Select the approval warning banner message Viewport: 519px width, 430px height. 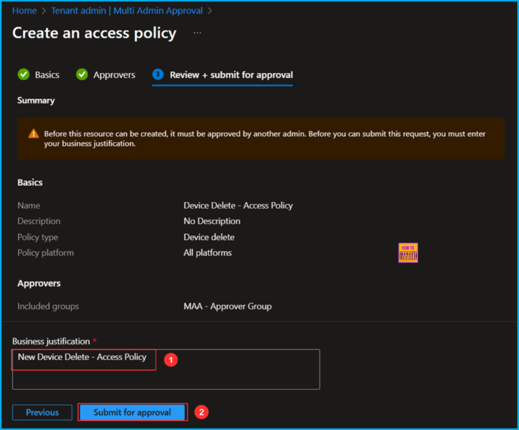[262, 138]
